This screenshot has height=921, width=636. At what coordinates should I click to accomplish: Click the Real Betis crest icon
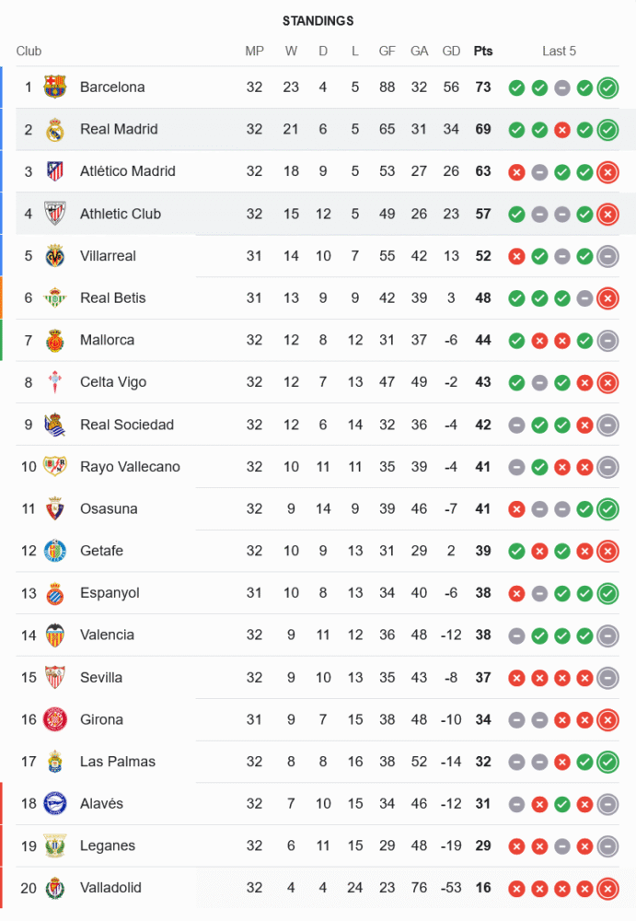[55, 298]
